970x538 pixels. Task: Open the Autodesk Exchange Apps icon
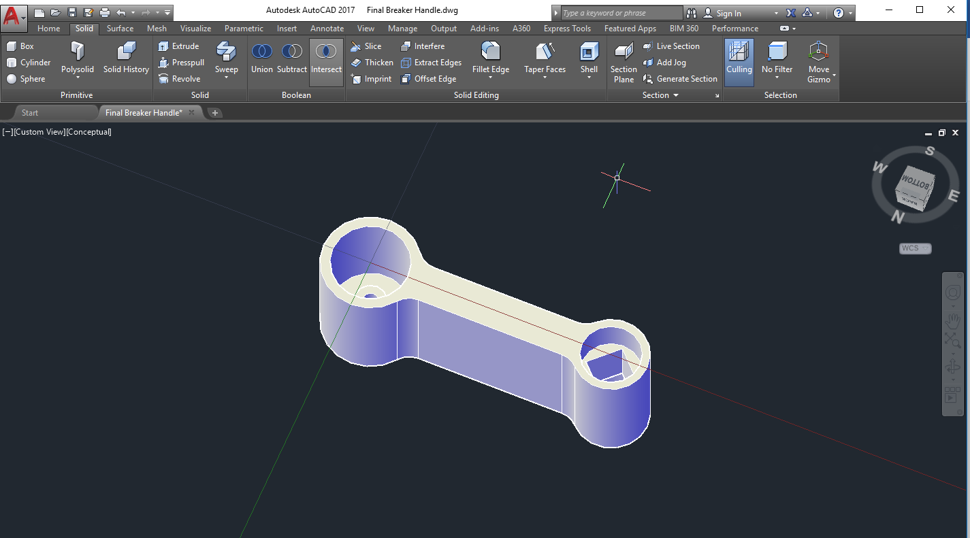click(x=791, y=13)
